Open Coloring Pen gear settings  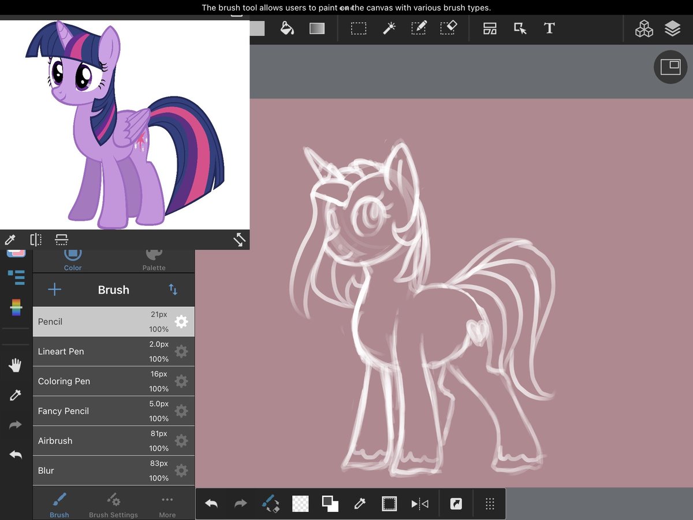click(x=181, y=381)
